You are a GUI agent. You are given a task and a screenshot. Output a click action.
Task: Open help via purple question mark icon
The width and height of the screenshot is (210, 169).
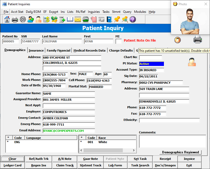[x=133, y=19]
